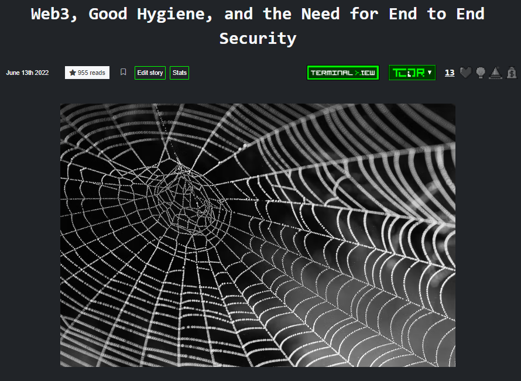Bookmark this story with the bookmark icon
The height and width of the screenshot is (381, 521).
click(123, 73)
